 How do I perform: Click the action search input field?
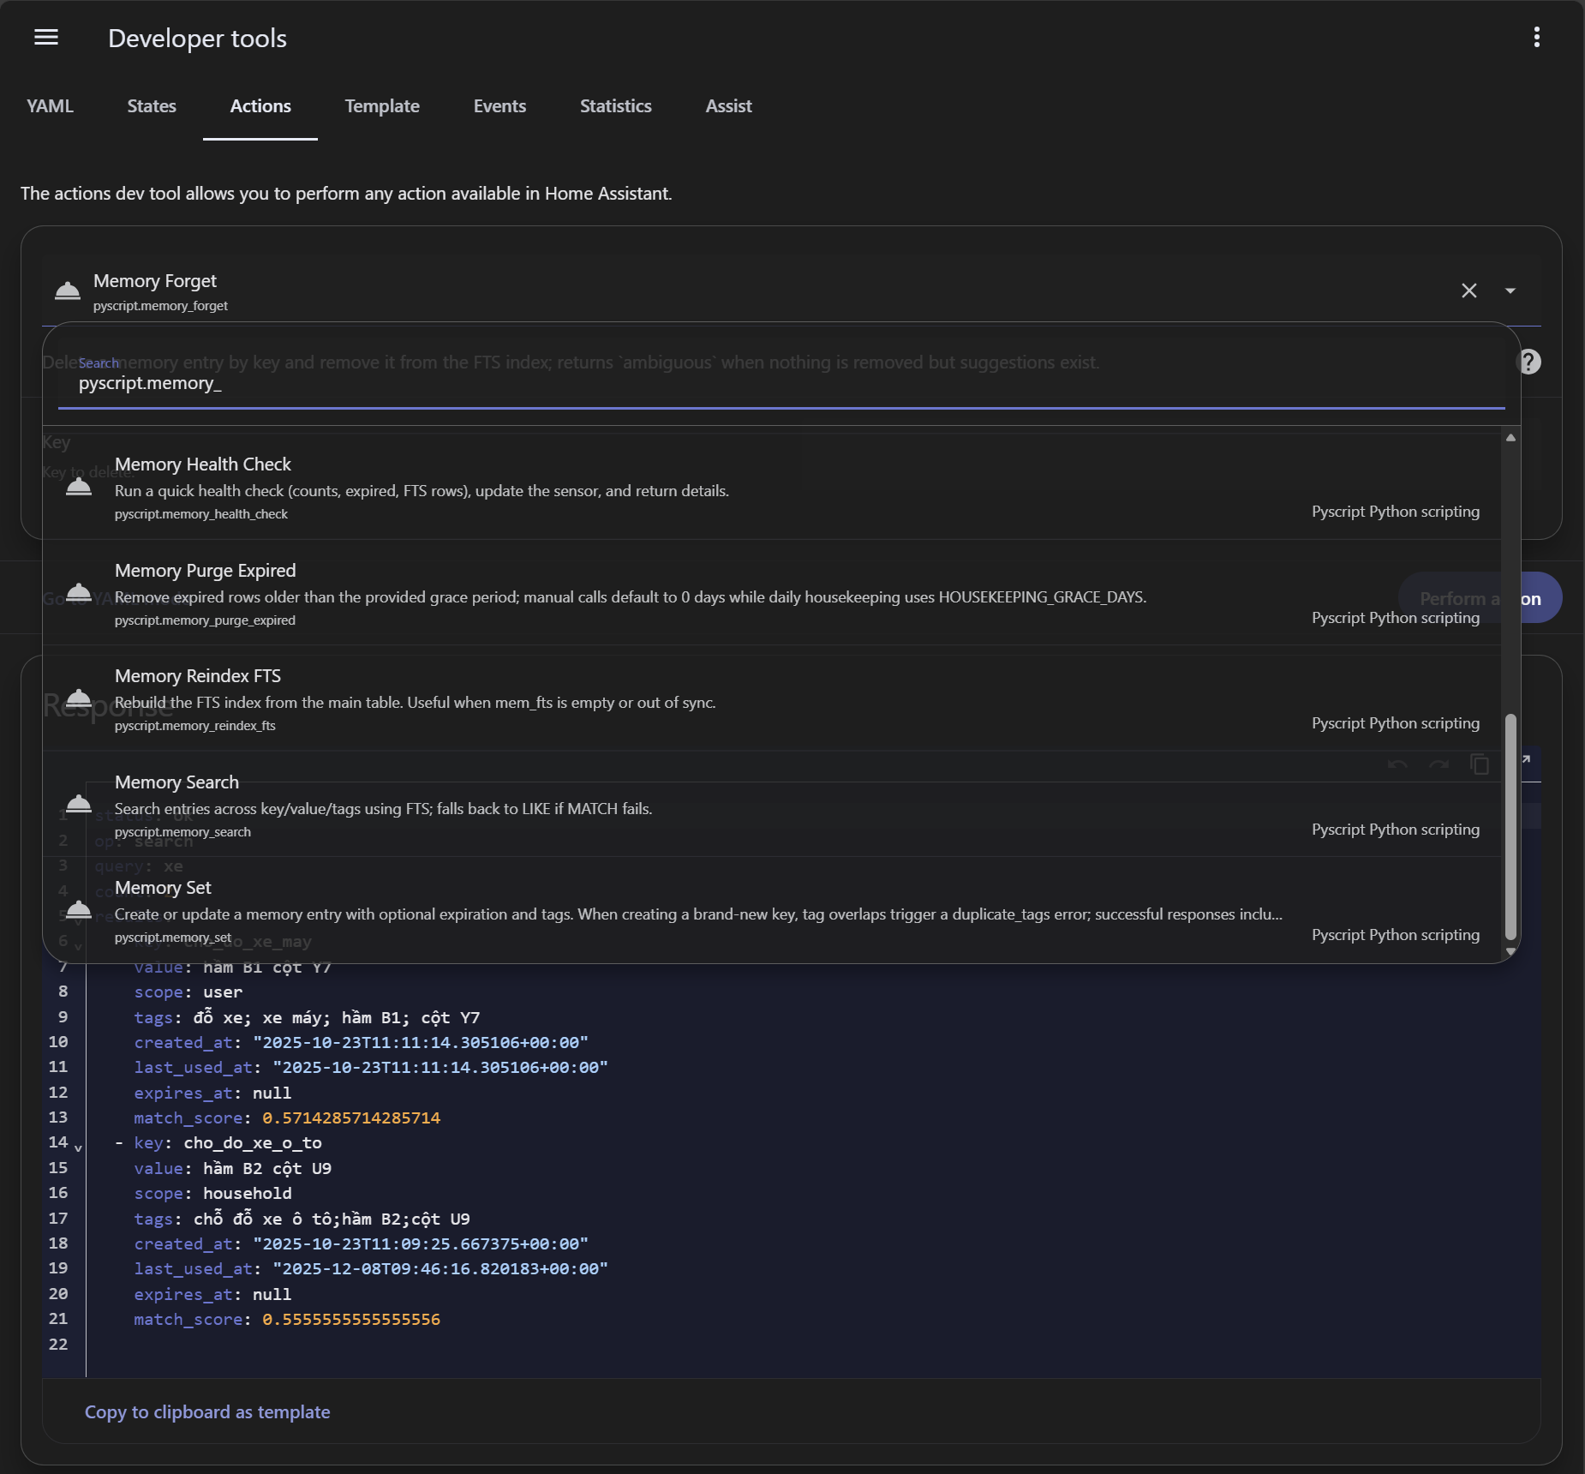click(771, 384)
